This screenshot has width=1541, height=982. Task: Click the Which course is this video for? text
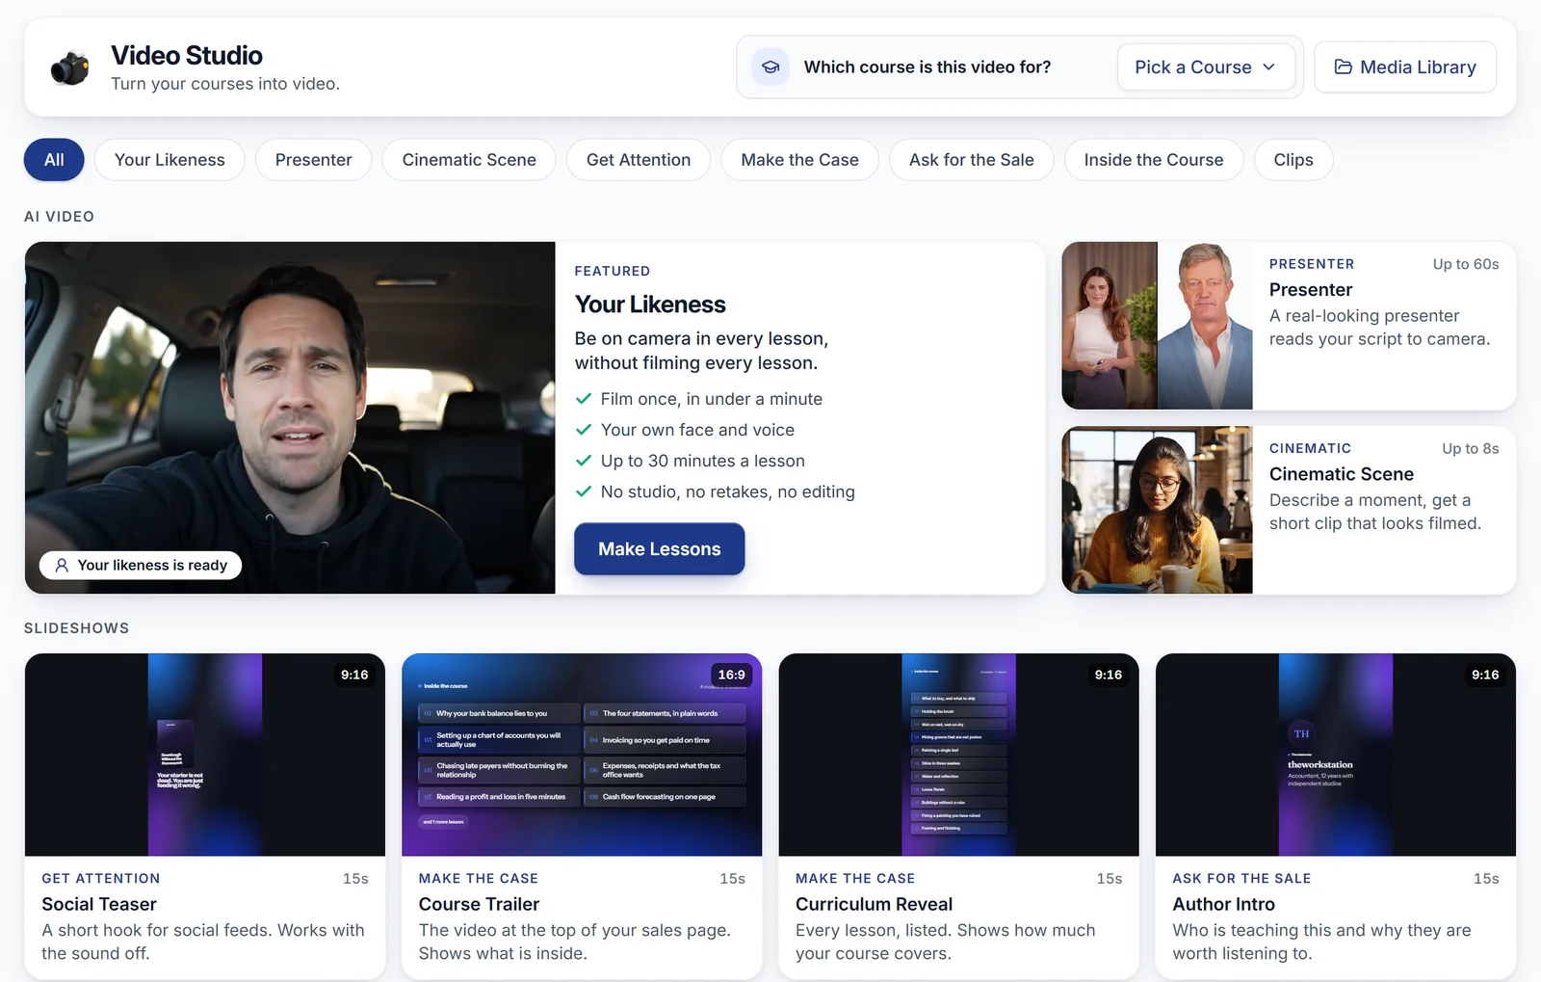tap(927, 67)
